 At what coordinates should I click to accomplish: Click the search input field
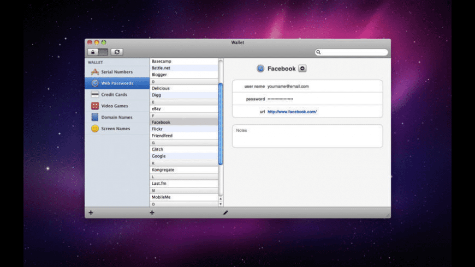(352, 52)
